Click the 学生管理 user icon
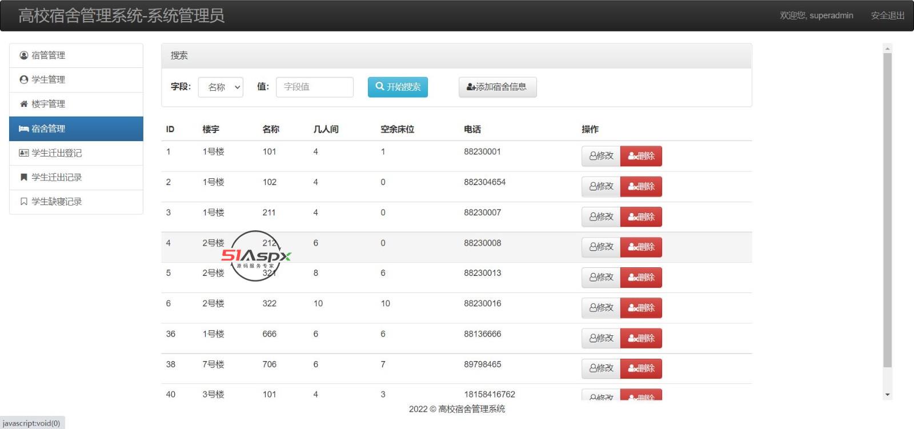The width and height of the screenshot is (914, 429). tap(24, 80)
